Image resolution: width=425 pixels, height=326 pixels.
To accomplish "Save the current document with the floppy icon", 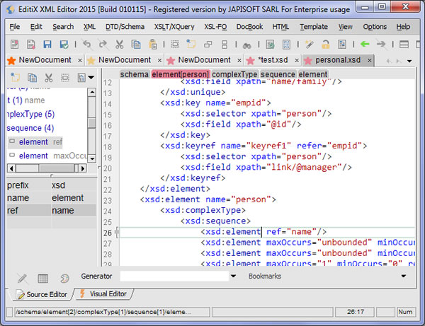I will (x=47, y=44).
